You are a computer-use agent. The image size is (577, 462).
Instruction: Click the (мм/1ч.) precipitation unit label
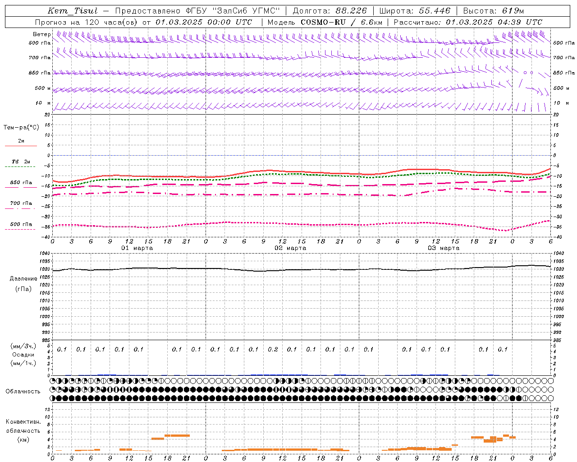(24, 363)
